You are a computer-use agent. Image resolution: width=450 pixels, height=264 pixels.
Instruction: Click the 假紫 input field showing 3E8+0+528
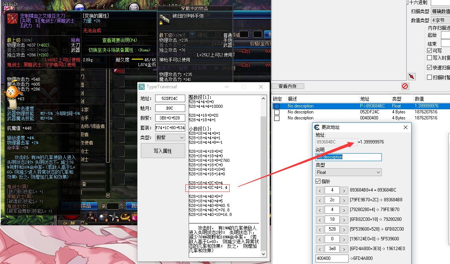pos(170,118)
